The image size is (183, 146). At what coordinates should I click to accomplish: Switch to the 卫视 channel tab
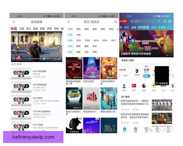point(22,29)
